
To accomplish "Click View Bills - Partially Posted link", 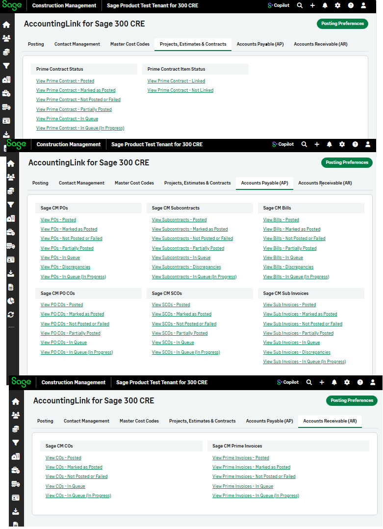I will (x=290, y=248).
